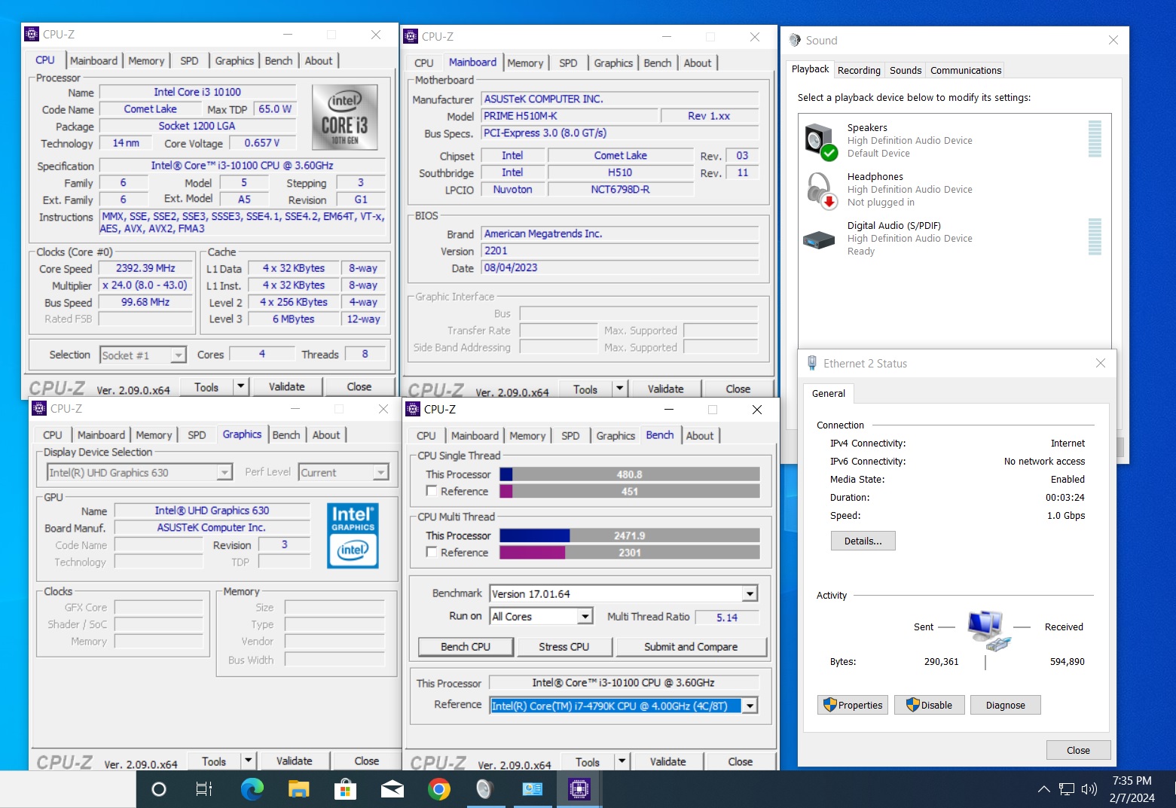Image resolution: width=1176 pixels, height=808 pixels.
Task: Open File Explorer from the taskbar
Action: pos(298,789)
